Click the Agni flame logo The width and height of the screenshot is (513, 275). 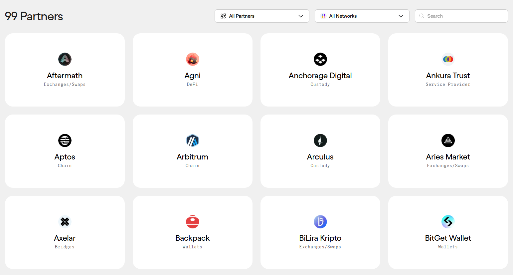tap(193, 59)
